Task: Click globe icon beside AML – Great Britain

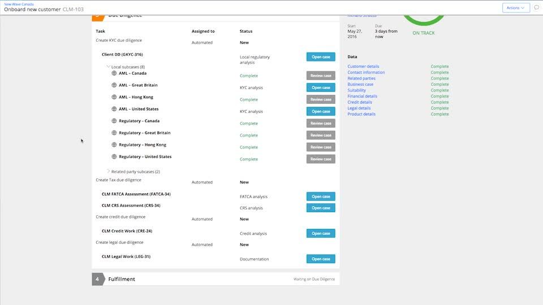Action: pos(114,85)
